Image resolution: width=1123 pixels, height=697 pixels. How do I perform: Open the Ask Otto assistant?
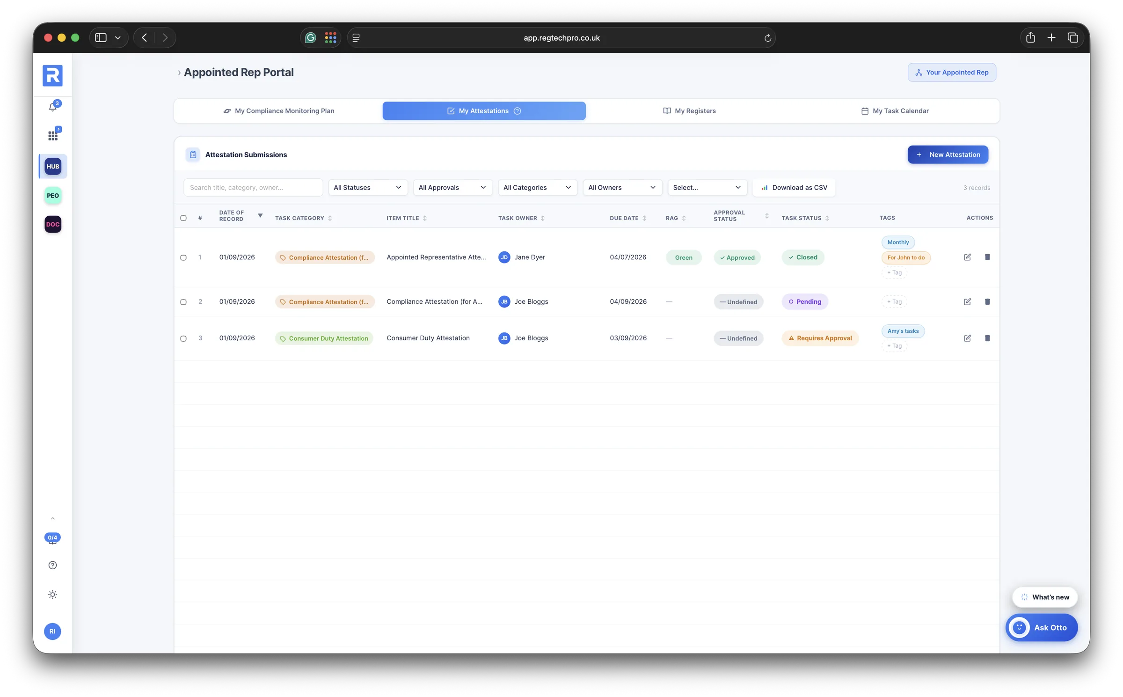pos(1042,628)
